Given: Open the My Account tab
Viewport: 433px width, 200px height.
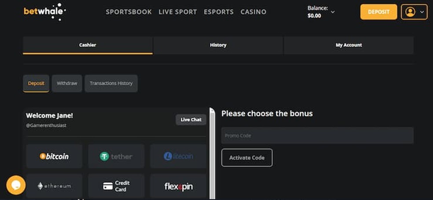Looking at the screenshot, I should [x=349, y=45].
